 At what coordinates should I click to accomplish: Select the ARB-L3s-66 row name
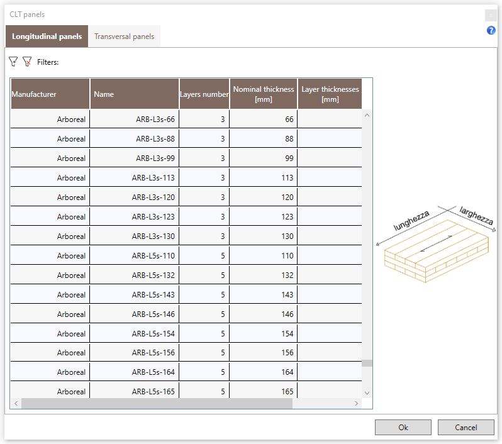pyautogui.click(x=155, y=119)
